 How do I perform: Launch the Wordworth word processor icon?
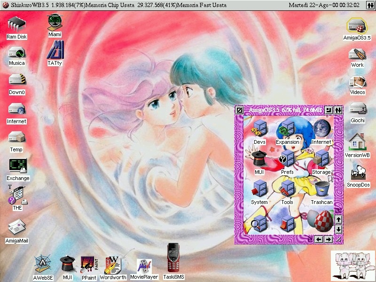[x=113, y=265]
